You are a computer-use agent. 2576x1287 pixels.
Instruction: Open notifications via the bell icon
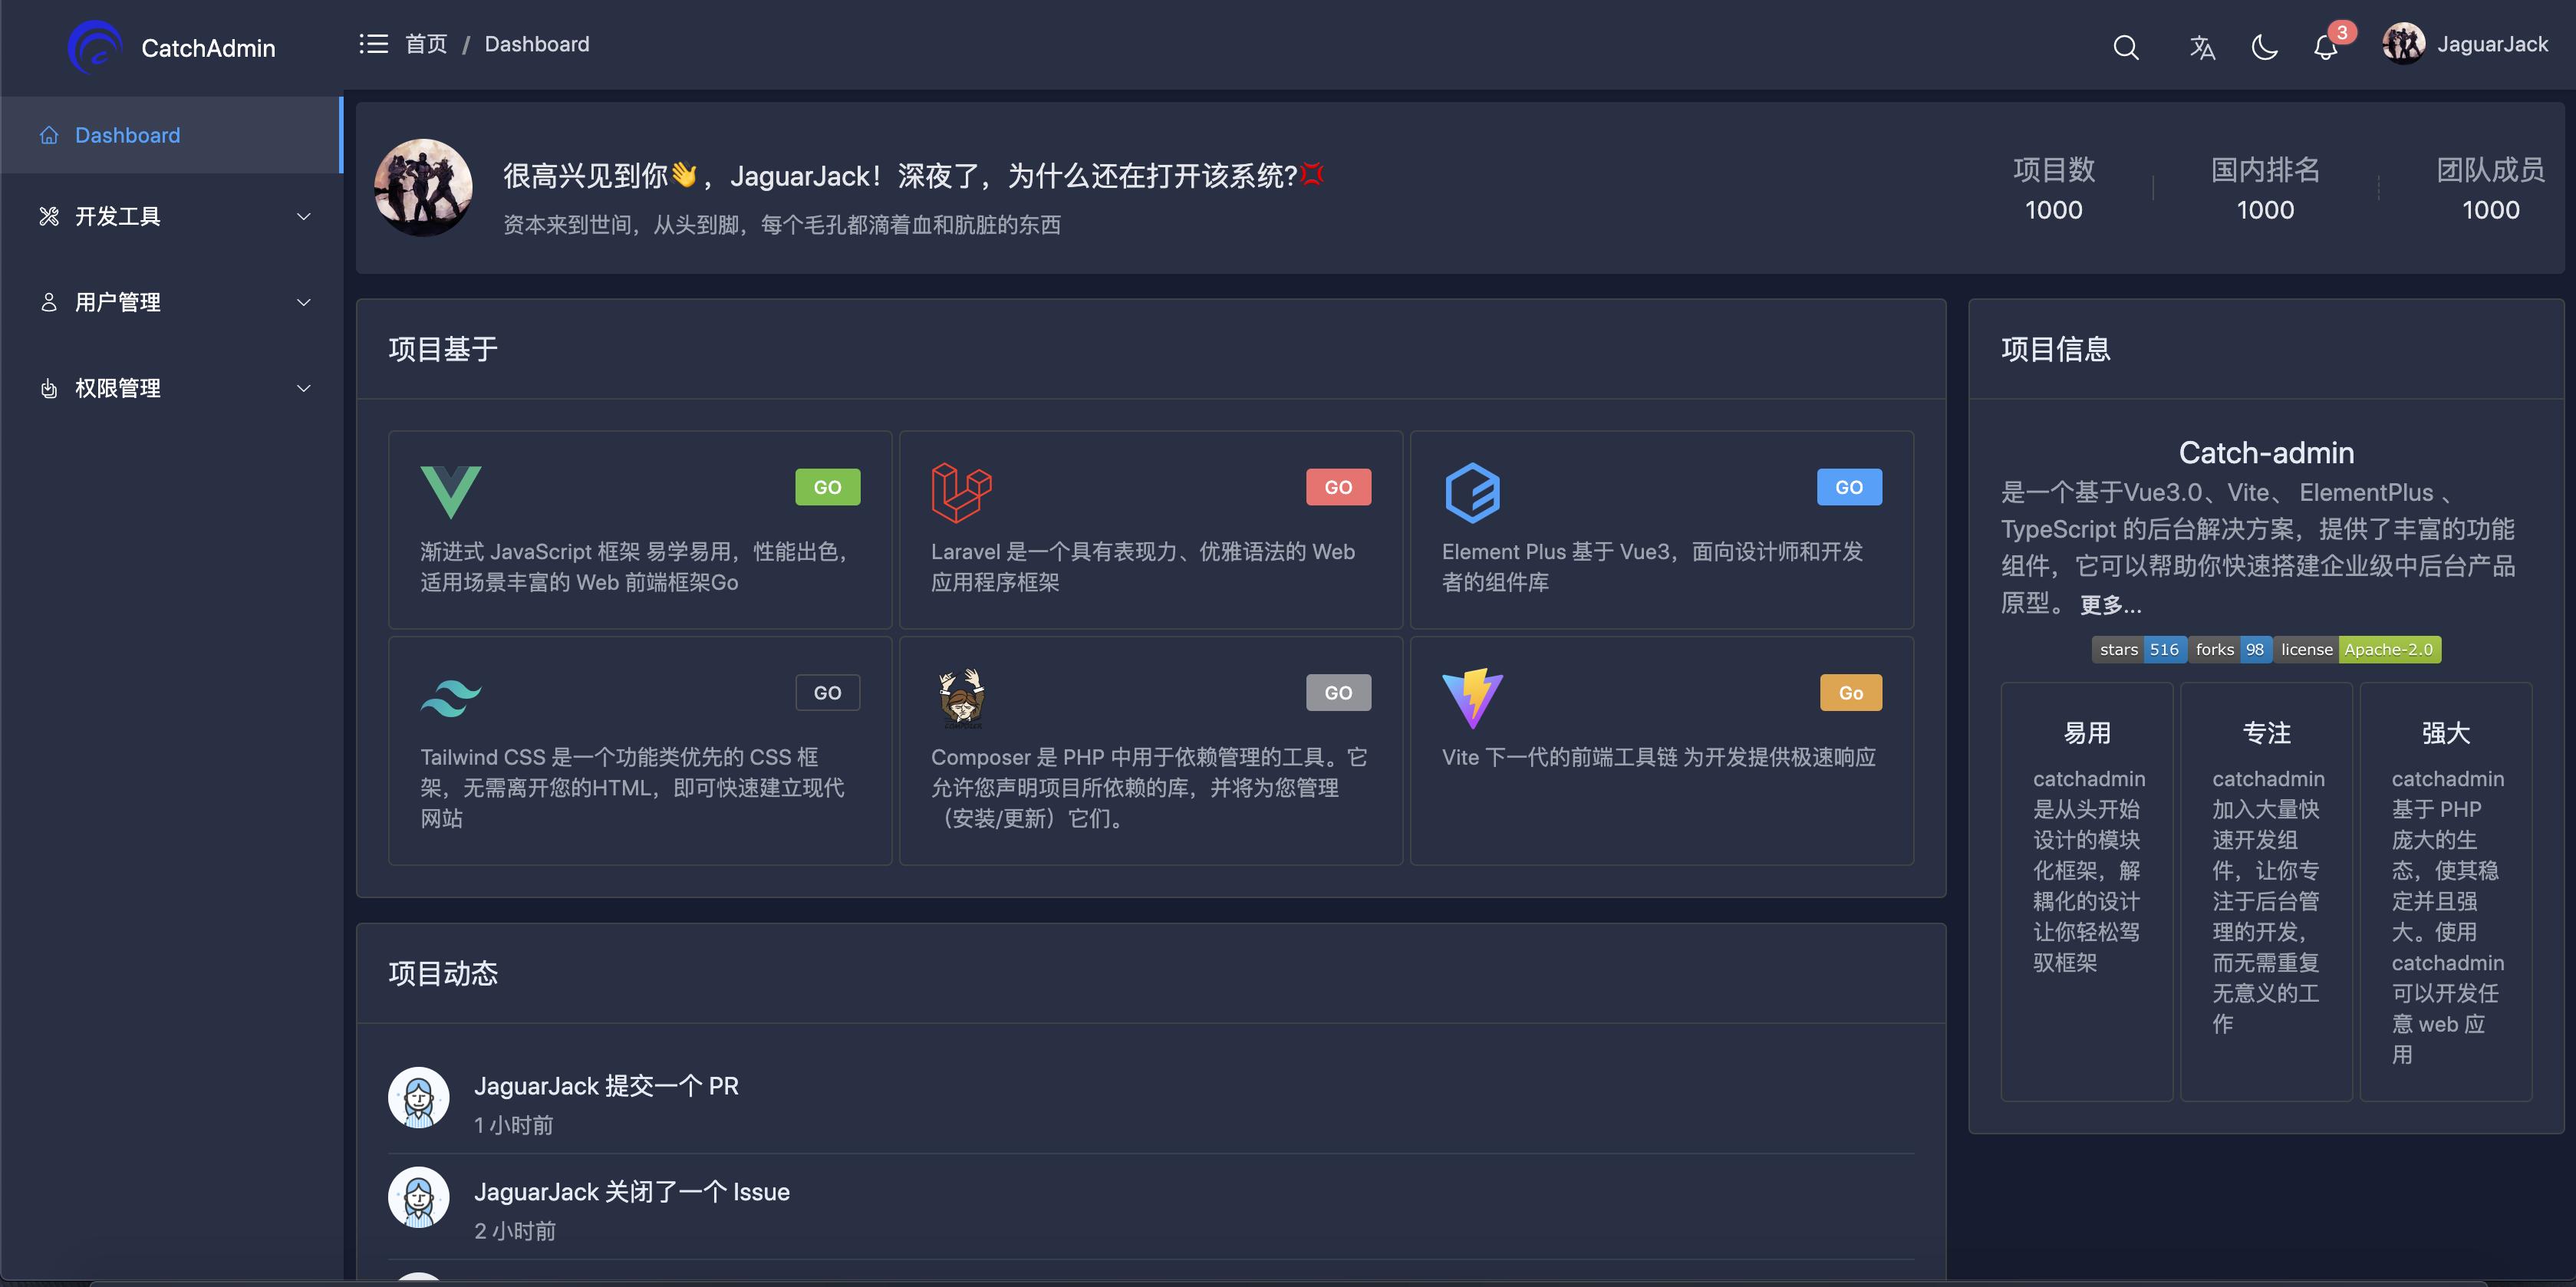(x=2325, y=47)
